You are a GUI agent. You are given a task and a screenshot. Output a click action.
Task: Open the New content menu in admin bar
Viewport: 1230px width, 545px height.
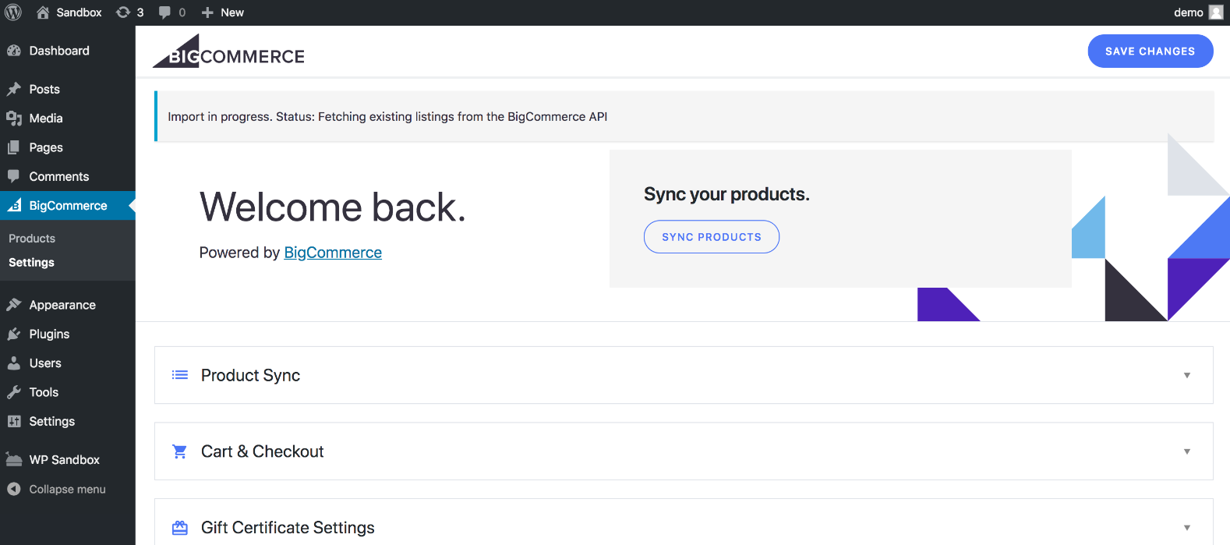[x=223, y=12]
